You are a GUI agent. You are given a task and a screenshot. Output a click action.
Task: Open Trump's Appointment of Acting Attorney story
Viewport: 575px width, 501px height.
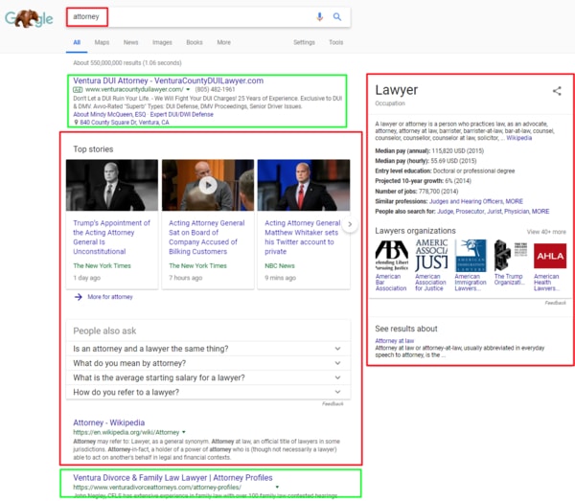(x=111, y=238)
